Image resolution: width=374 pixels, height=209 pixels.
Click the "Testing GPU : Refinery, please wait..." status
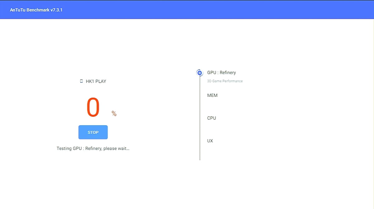93,148
